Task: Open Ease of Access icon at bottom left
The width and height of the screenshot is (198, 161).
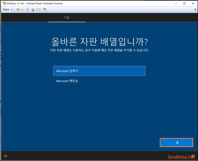Action: 6,156
